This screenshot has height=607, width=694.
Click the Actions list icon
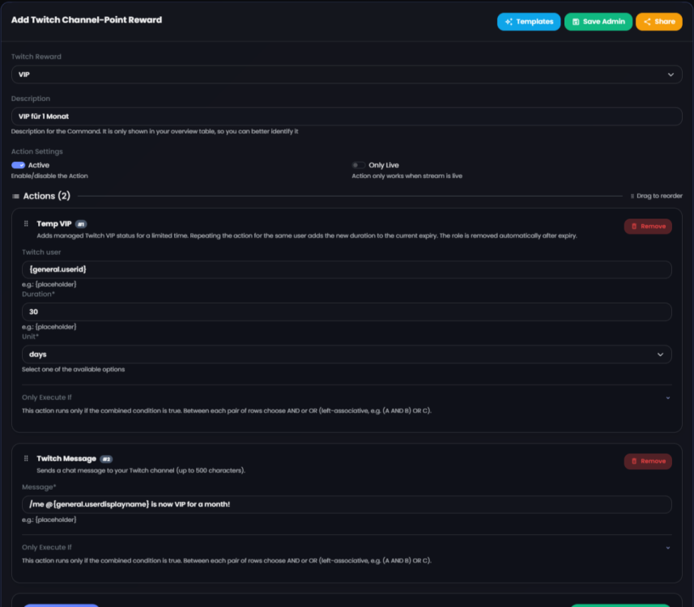(15, 196)
